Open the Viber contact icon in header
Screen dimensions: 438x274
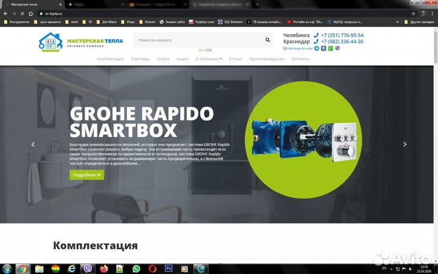pyautogui.click(x=338, y=48)
